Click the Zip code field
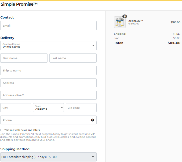 (x=81, y=108)
